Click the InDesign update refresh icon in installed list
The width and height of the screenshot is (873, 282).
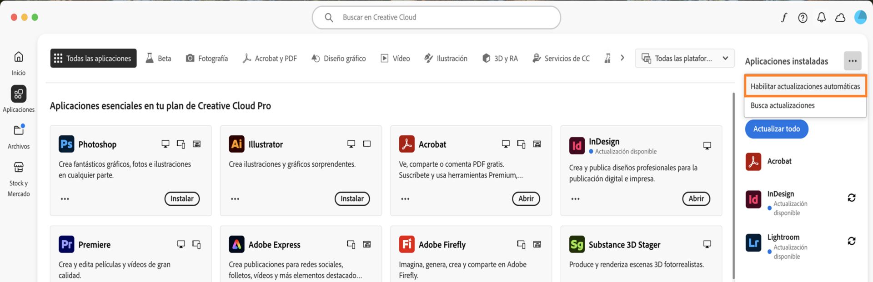852,198
